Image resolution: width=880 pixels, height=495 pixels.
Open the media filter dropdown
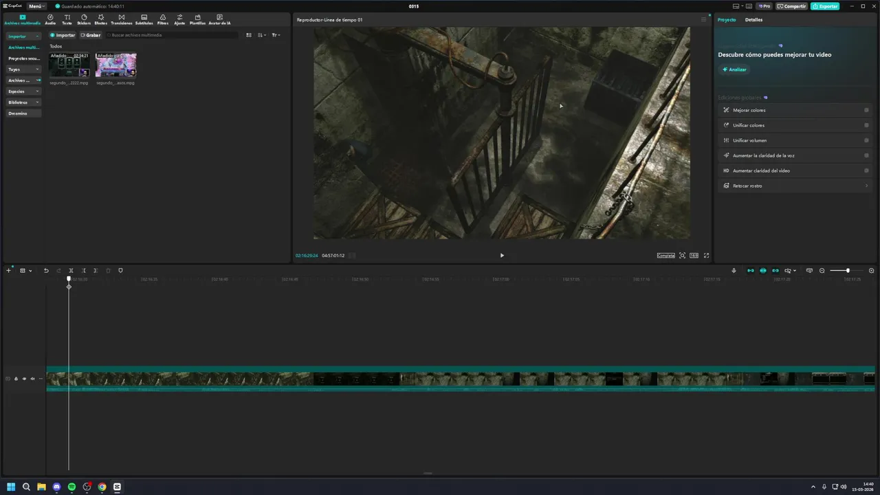(275, 35)
